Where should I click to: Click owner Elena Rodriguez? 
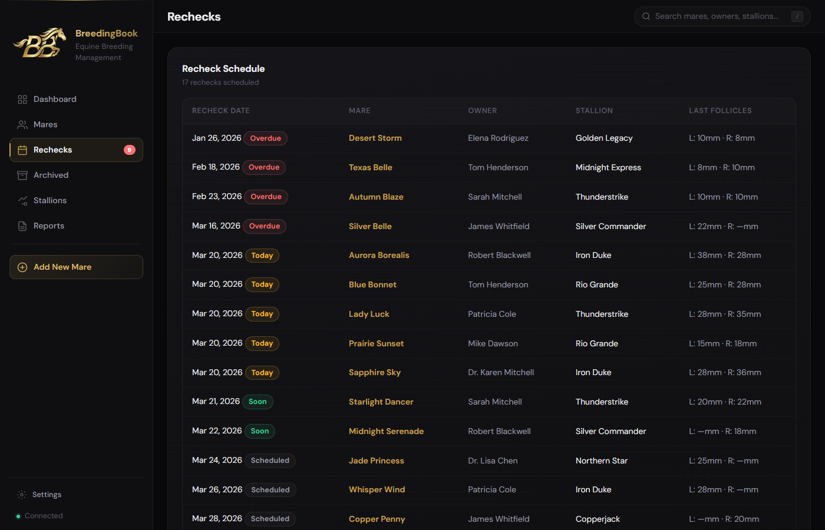click(499, 138)
